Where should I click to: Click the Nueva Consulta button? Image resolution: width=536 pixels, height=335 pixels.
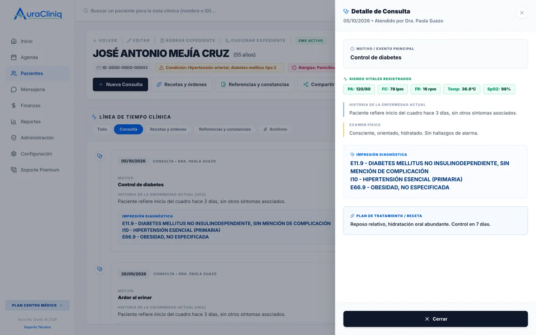tap(121, 84)
